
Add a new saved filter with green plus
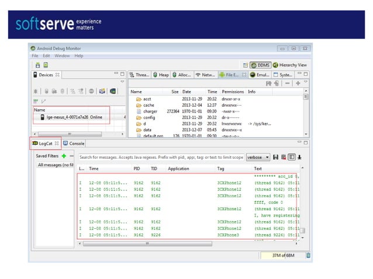pyautogui.click(x=63, y=156)
